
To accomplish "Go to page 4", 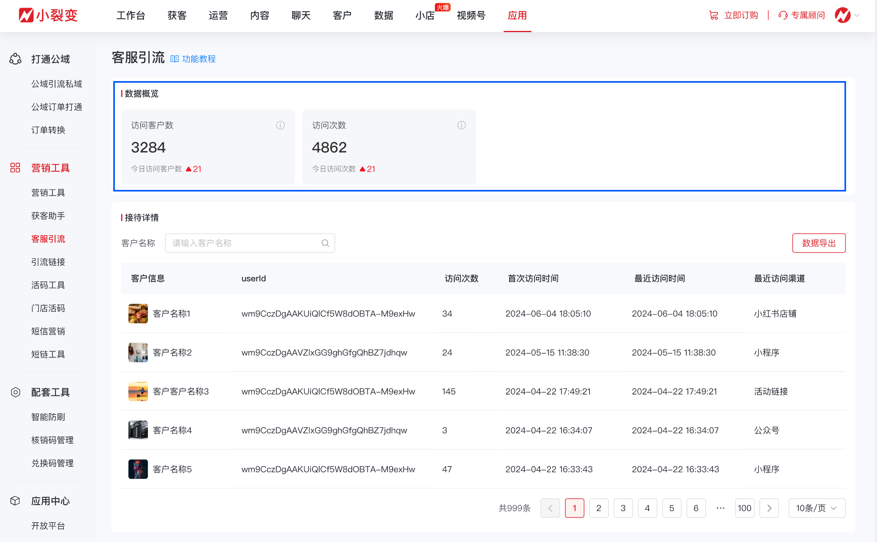I will pyautogui.click(x=647, y=508).
